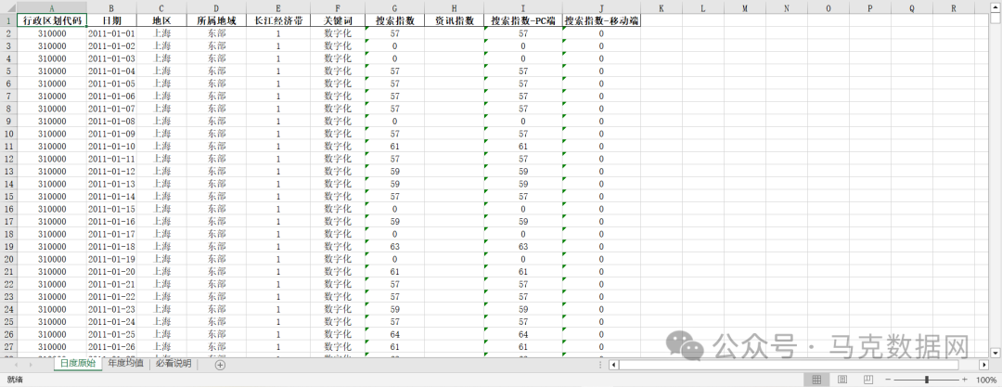The width and height of the screenshot is (1002, 387).
Task: Select cell I11 showing 61
Action: pyautogui.click(x=523, y=146)
